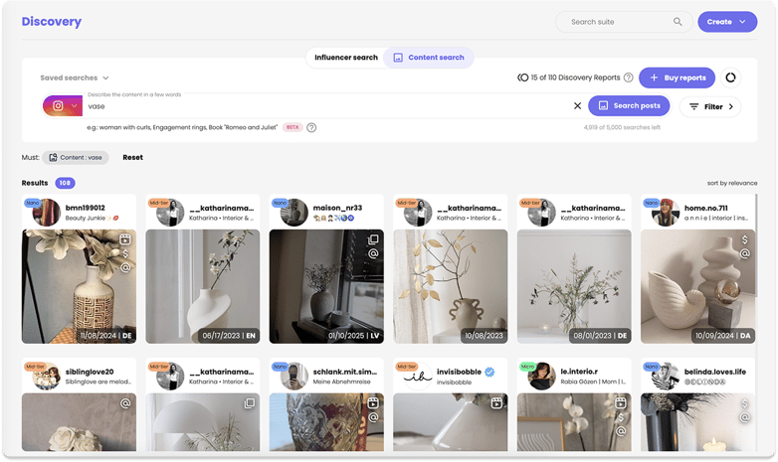This screenshot has width=778, height=462.
Task: Click the dollar icon on home.no.711 post
Action: tap(745, 239)
